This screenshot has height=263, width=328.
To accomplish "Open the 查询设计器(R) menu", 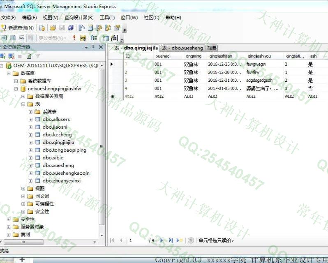I will [x=79, y=18].
